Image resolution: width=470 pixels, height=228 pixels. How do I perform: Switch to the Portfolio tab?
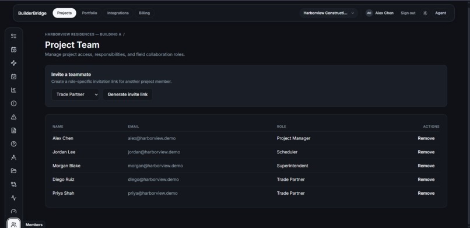[89, 13]
